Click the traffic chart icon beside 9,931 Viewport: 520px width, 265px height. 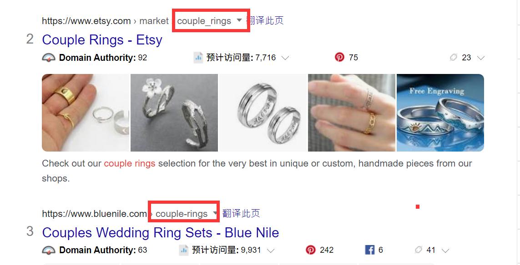[184, 250]
